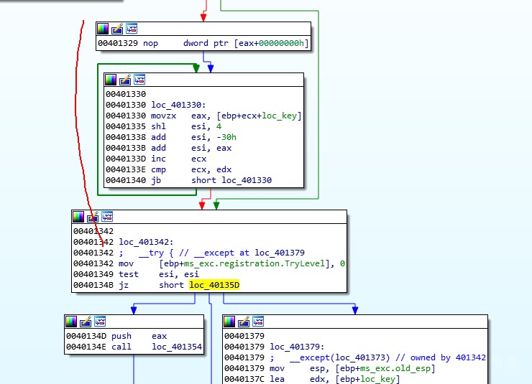Screen dimensions: 532x384
Task: Select add esi, eax instruction
Action: coord(169,149)
